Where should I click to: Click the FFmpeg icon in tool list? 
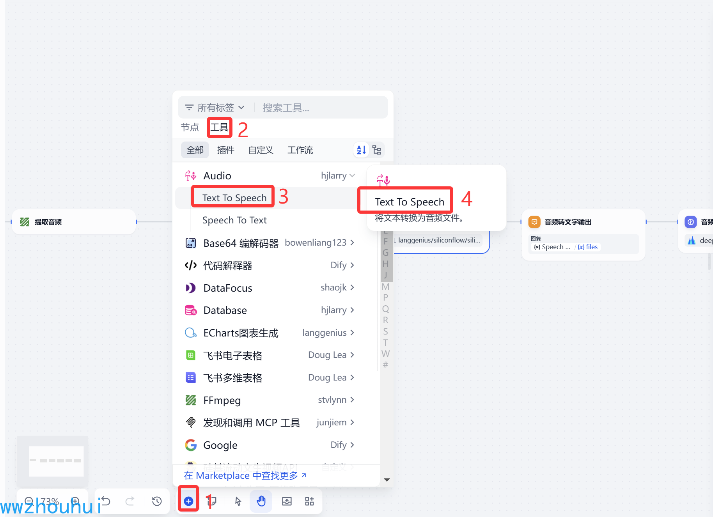click(190, 400)
